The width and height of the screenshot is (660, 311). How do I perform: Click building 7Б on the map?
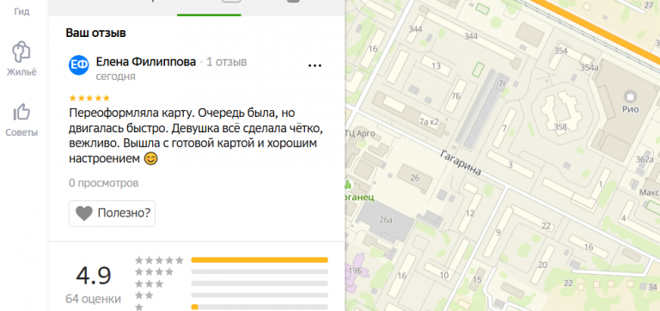(455, 96)
